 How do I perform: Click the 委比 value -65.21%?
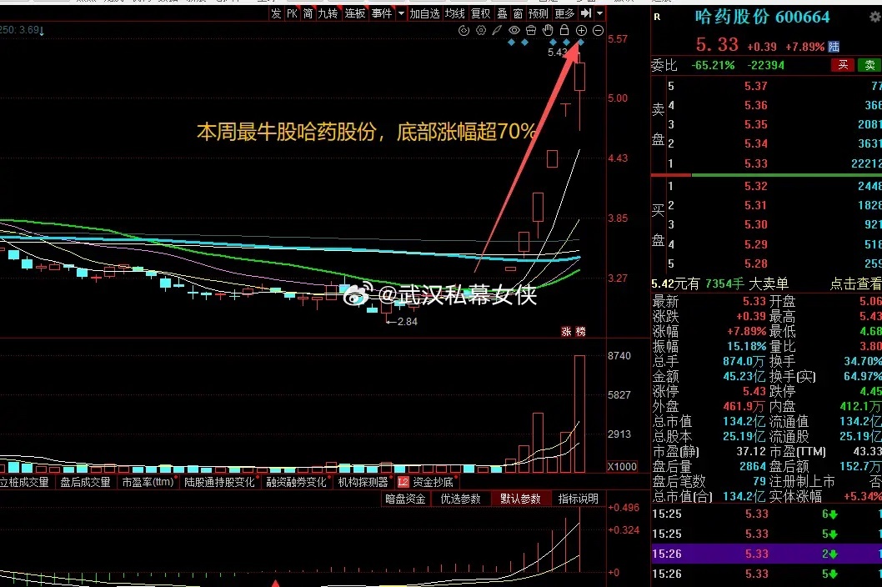click(x=713, y=65)
